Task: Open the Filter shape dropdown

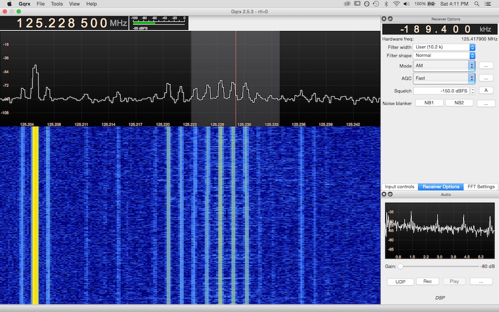Action: point(444,55)
